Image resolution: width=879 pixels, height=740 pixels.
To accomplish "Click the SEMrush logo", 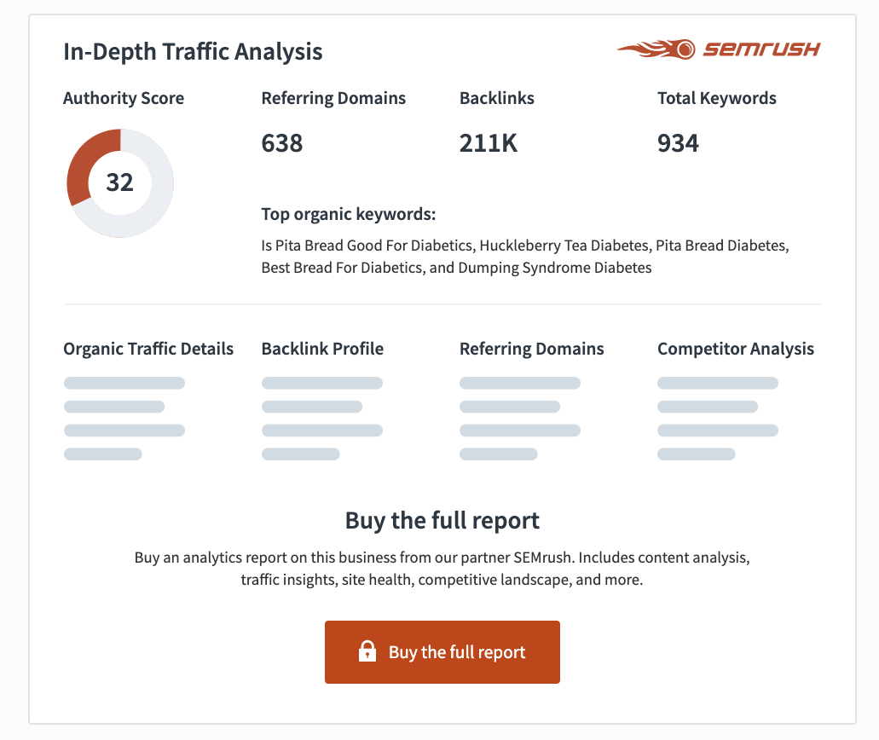I will pyautogui.click(x=719, y=49).
